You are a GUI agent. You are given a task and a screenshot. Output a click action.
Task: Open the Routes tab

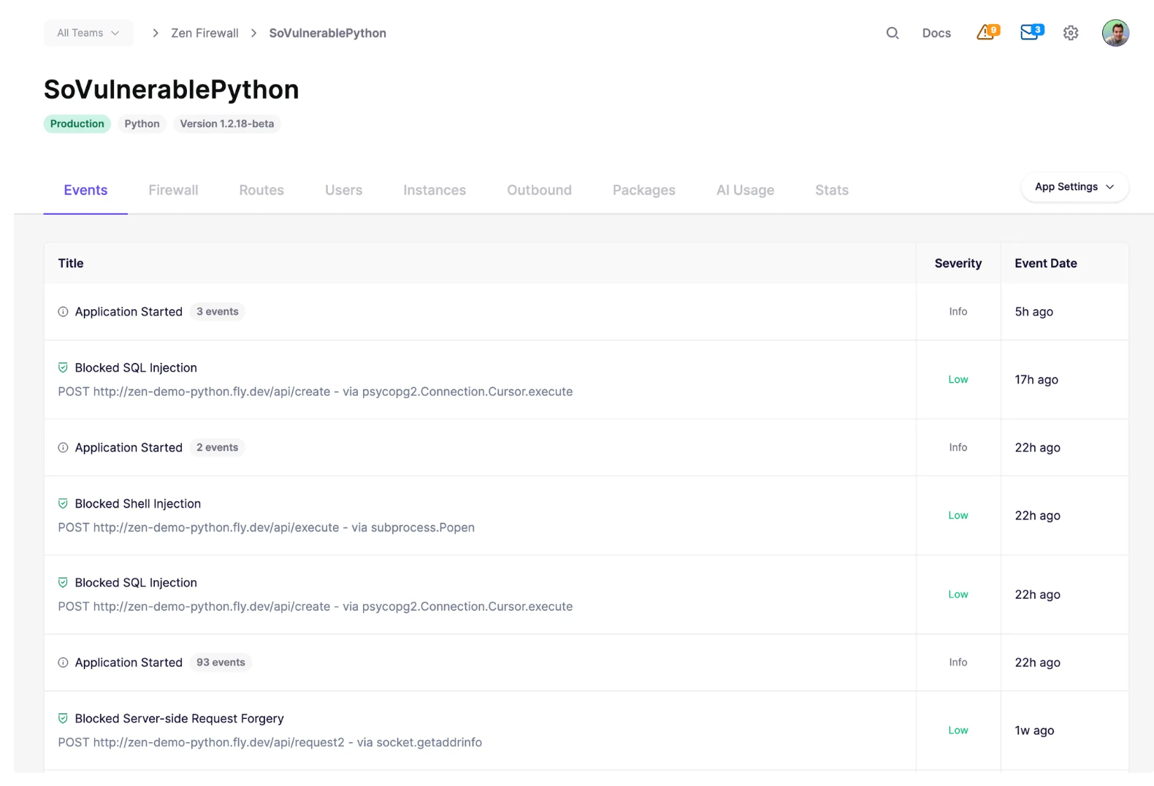(x=261, y=190)
